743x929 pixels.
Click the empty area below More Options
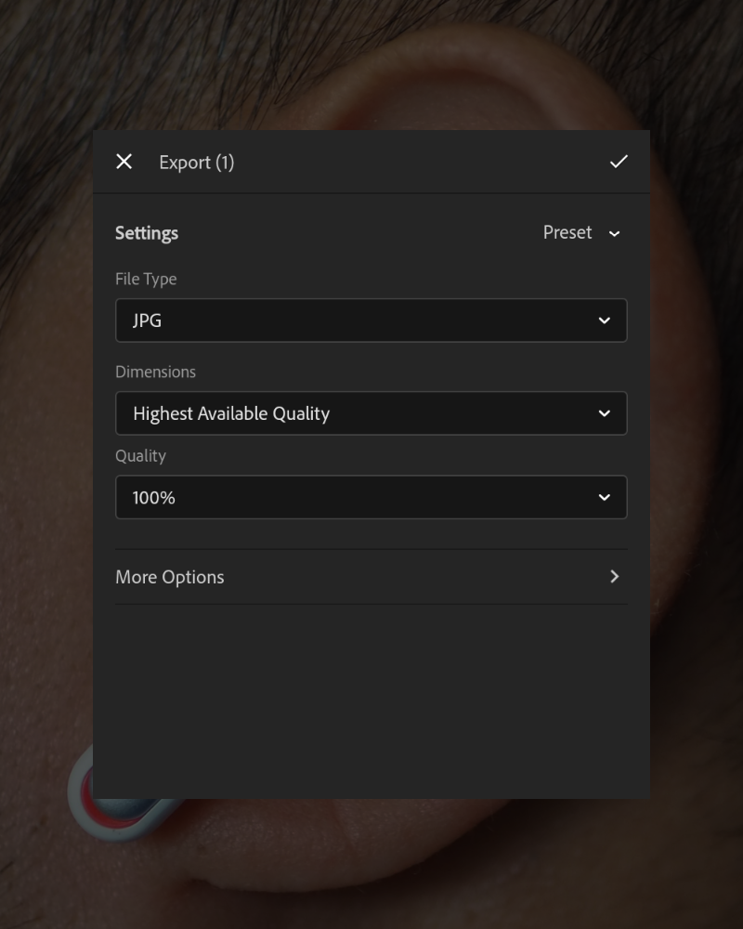(371, 700)
